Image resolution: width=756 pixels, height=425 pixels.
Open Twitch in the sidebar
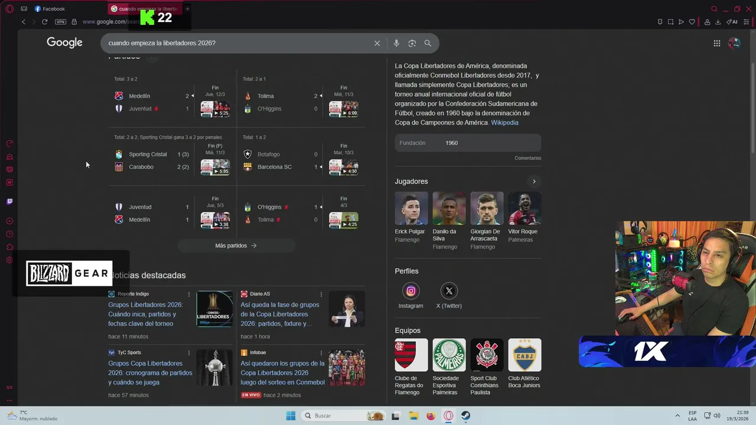tap(9, 201)
